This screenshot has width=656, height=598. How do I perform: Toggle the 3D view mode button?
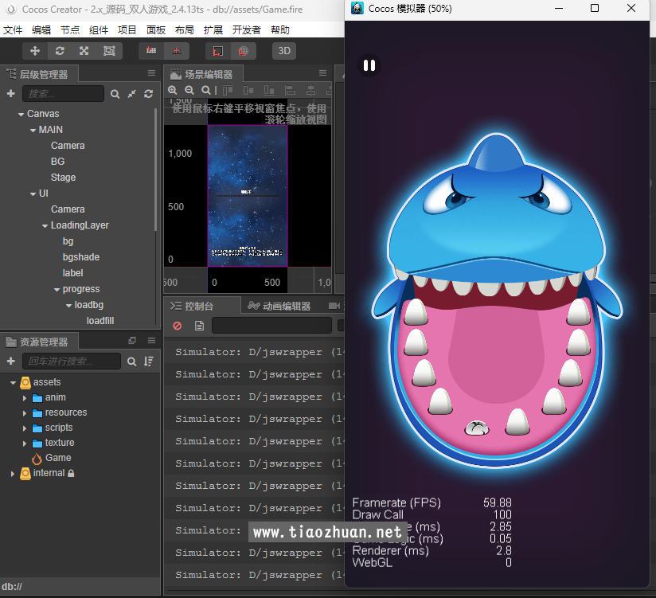[284, 51]
